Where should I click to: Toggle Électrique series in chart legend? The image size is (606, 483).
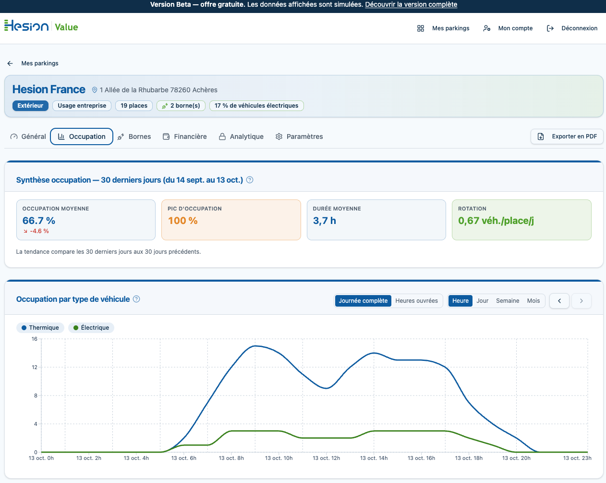[x=91, y=328]
